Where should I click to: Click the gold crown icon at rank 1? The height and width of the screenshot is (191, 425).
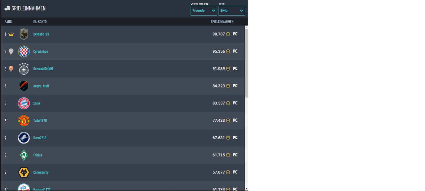point(11,34)
